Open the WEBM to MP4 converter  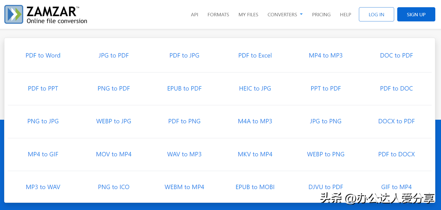184,187
